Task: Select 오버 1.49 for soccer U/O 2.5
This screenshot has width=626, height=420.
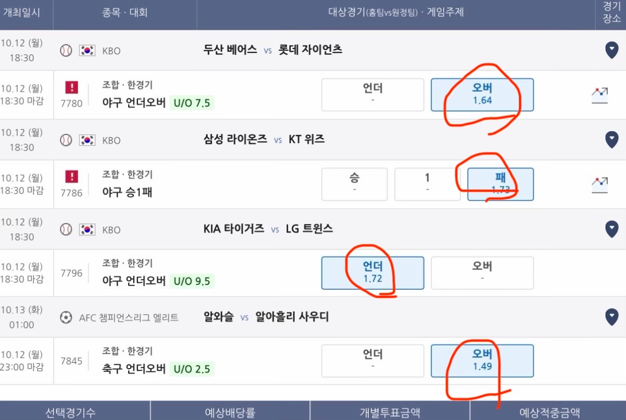Action: (x=482, y=361)
